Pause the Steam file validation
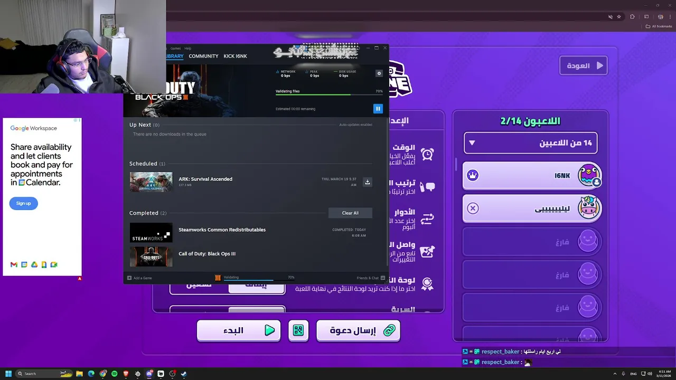The image size is (676, 380). [378, 109]
